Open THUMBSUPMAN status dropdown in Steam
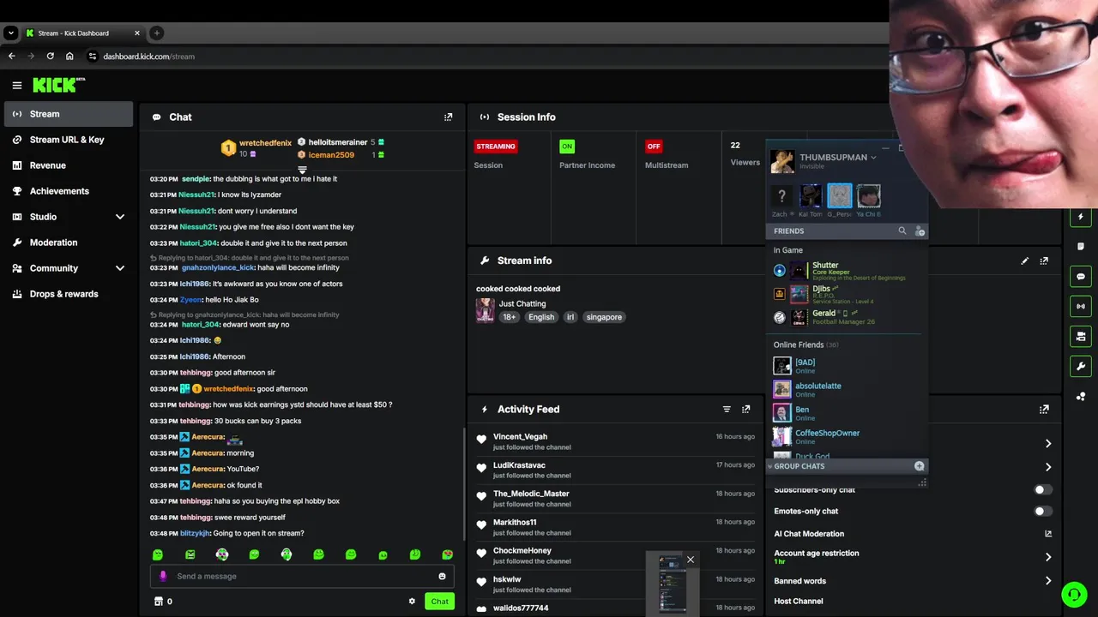This screenshot has height=617, width=1098. pos(873,158)
